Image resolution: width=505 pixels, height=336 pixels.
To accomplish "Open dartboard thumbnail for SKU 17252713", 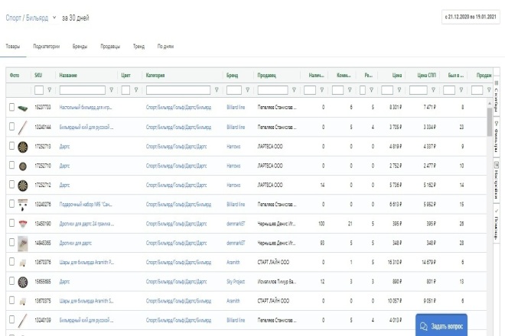I will [x=22, y=147].
